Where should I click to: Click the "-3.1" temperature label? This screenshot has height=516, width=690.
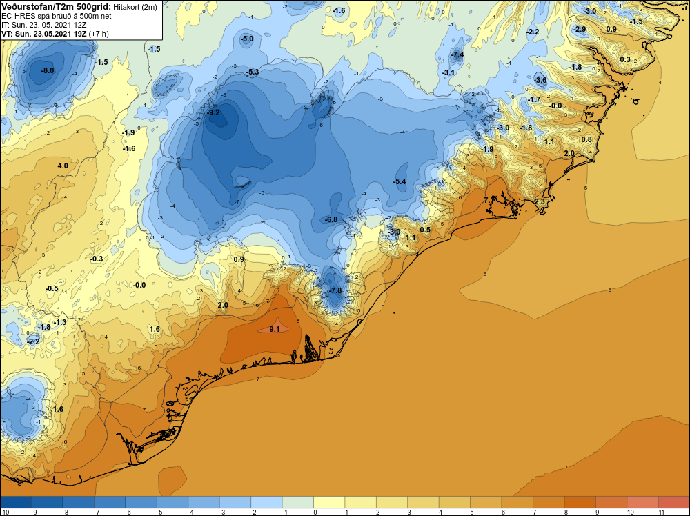pos(448,72)
